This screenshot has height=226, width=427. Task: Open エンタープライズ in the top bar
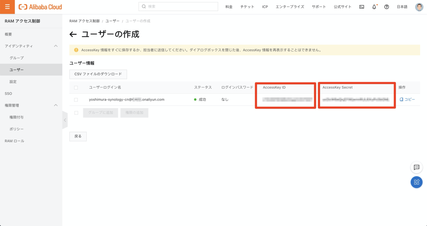[x=290, y=7]
